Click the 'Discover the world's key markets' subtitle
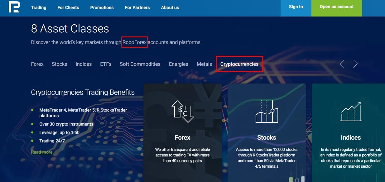The image size is (385, 182). [116, 42]
